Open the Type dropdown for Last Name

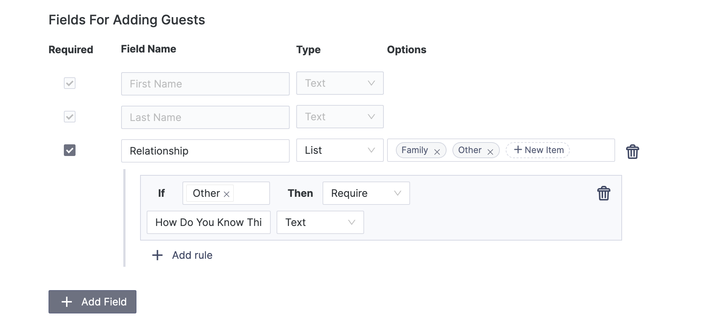click(339, 117)
